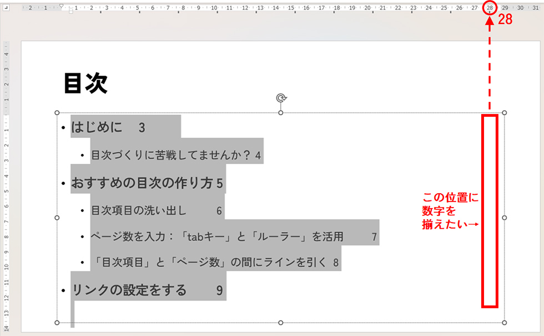
Task: Click the line 目次づくりに苦戦してませんか？
Action: (171, 155)
